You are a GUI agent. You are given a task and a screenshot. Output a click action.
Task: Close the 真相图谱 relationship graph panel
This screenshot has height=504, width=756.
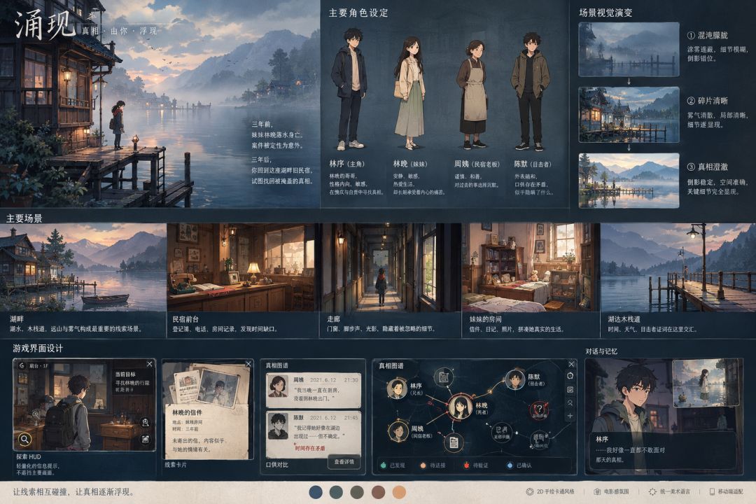pos(571,364)
